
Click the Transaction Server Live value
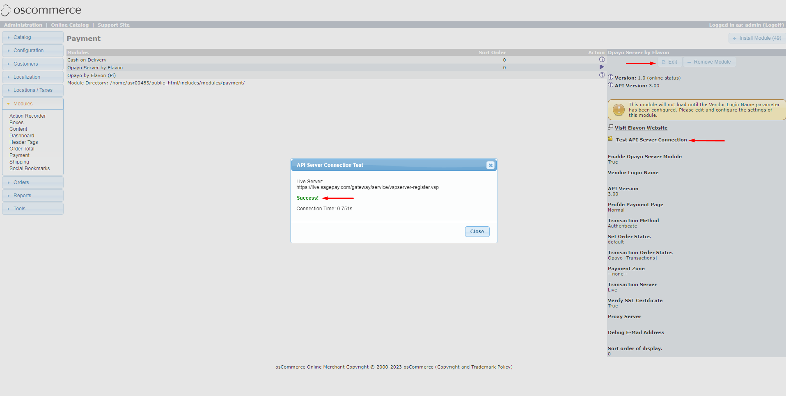[612, 290]
